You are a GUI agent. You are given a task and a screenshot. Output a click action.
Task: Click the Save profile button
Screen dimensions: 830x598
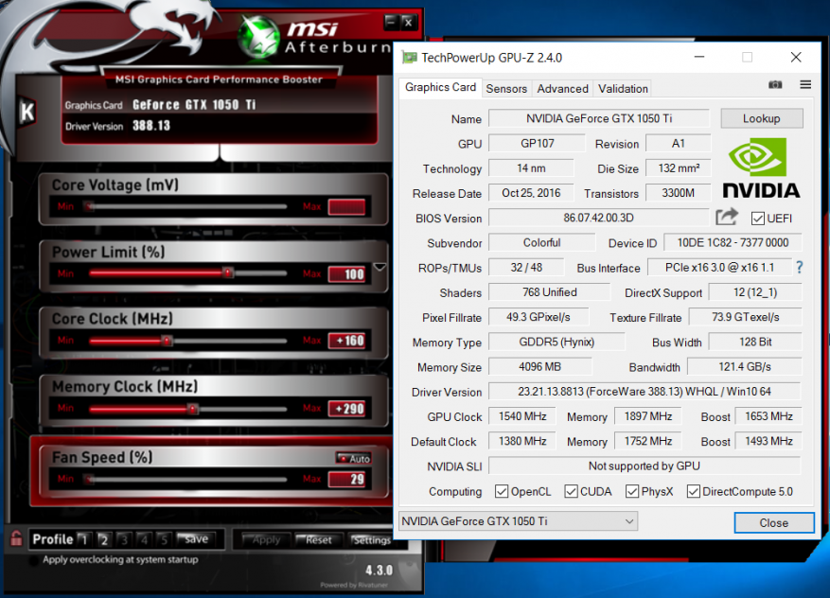[x=195, y=538]
